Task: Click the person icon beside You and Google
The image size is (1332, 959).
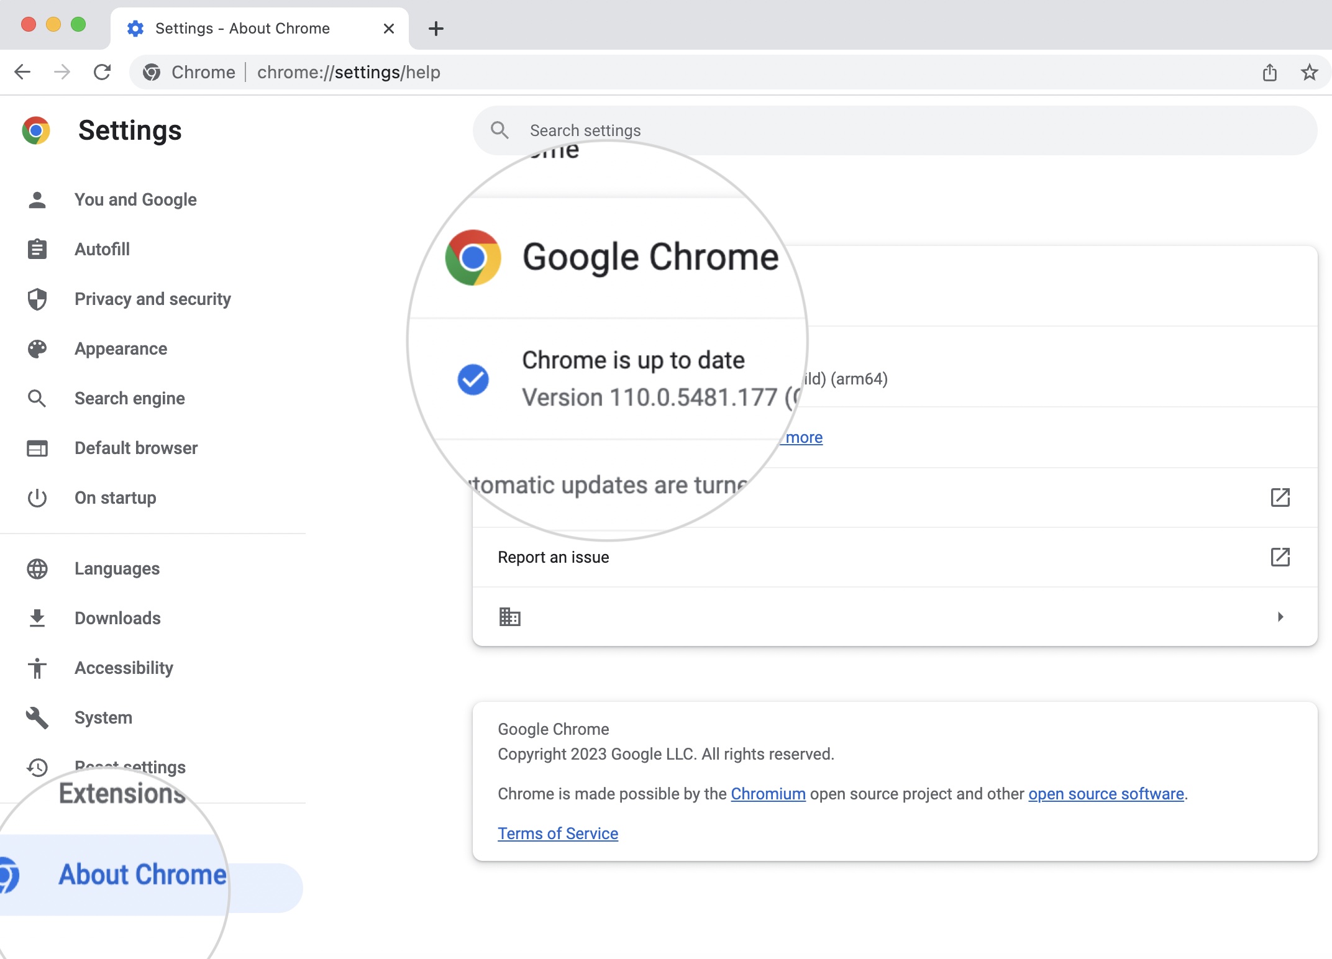Action: (37, 199)
